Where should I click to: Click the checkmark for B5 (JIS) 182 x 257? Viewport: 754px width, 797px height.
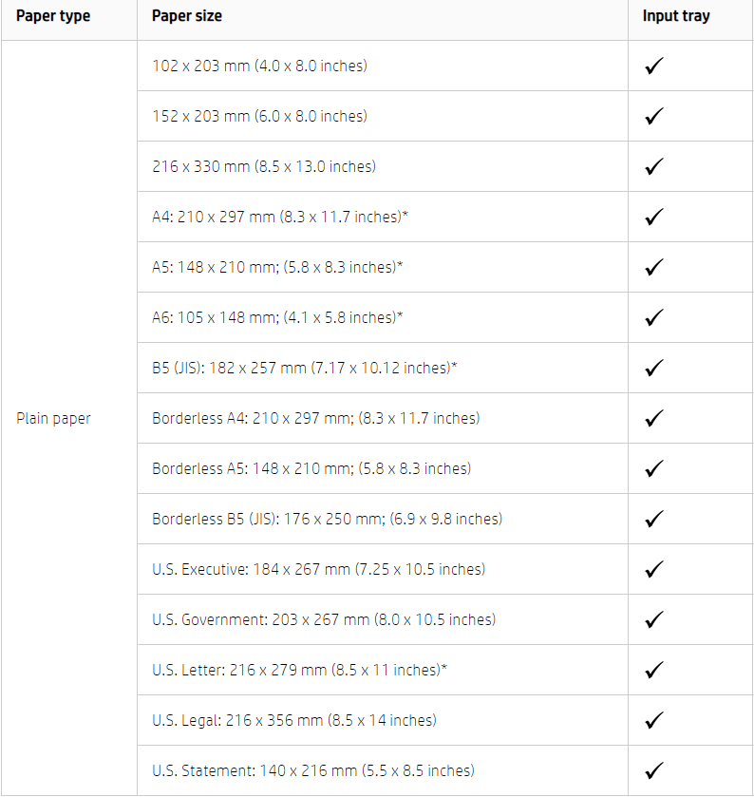point(654,368)
